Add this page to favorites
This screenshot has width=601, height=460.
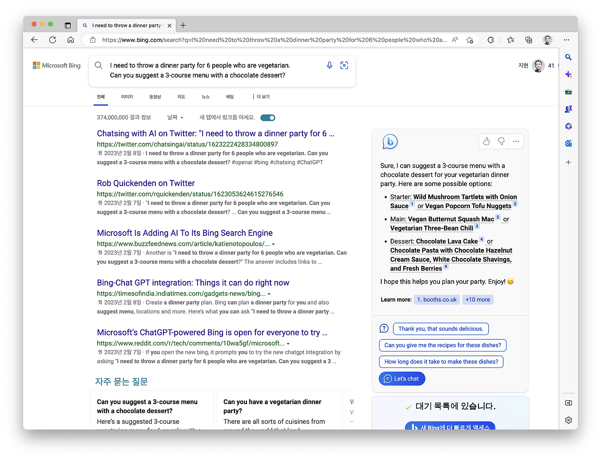click(x=470, y=40)
